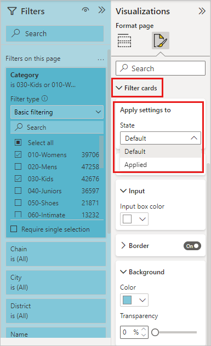
Task: Click the 36597 count value
Action: pyautogui.click(x=90, y=191)
